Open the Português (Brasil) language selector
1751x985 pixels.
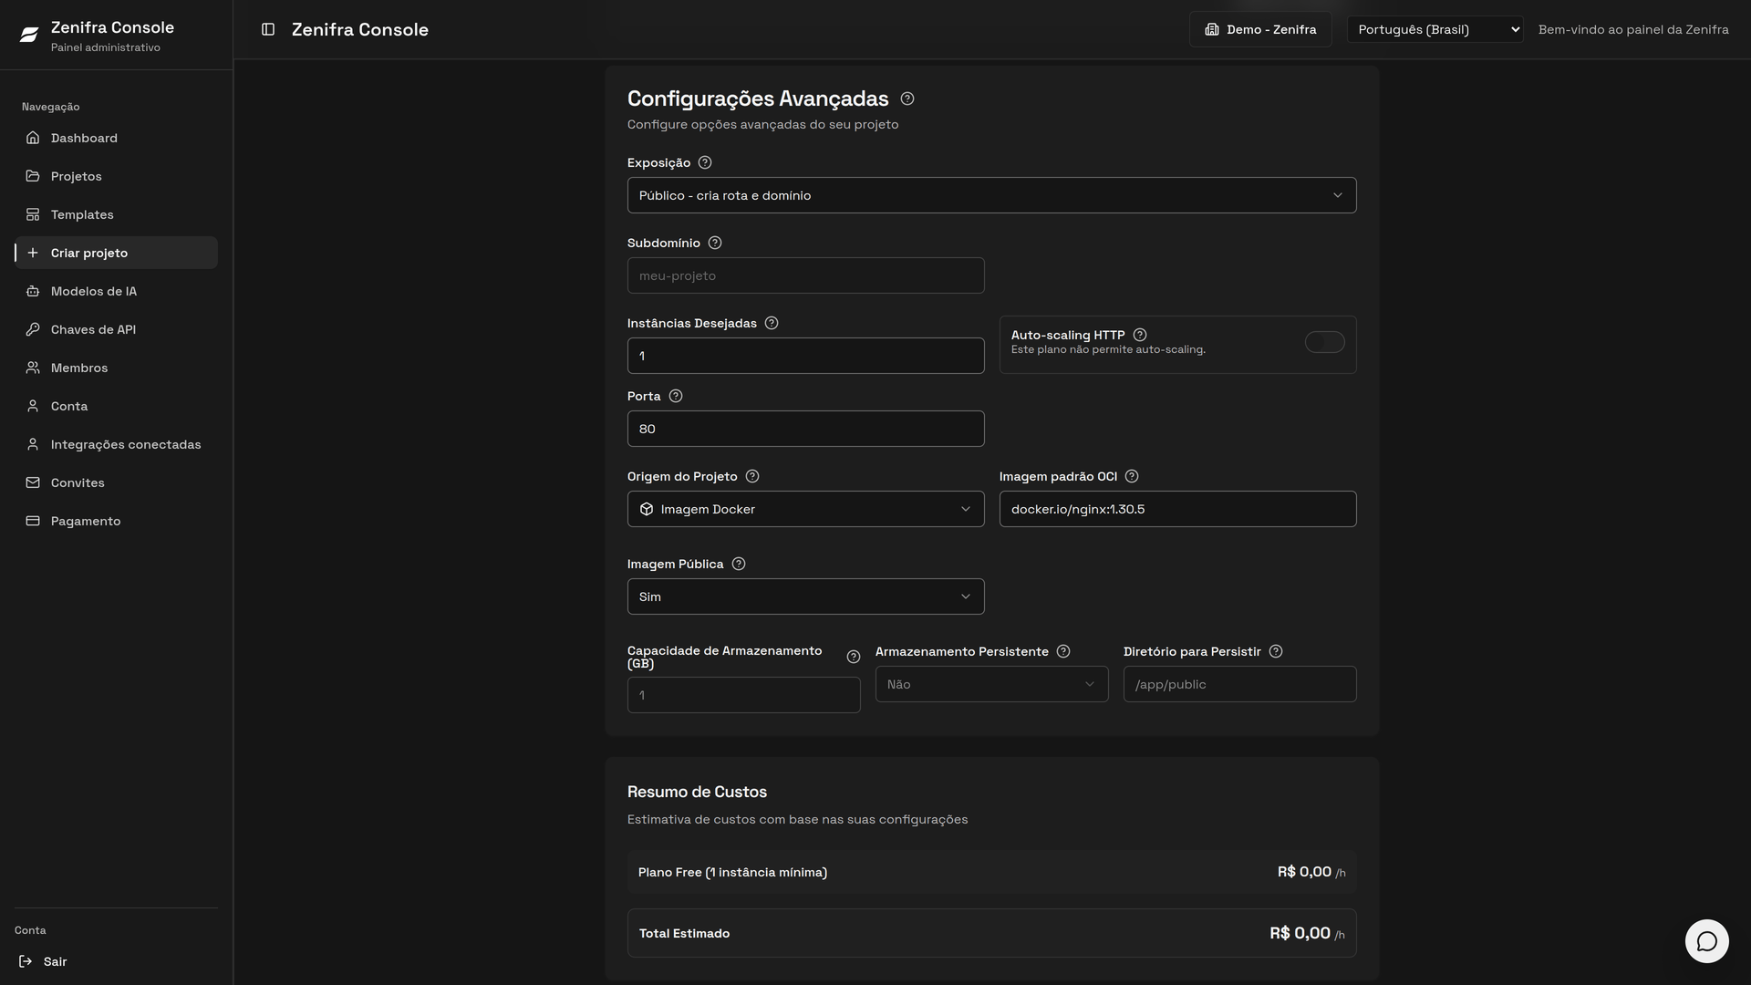click(x=1435, y=29)
